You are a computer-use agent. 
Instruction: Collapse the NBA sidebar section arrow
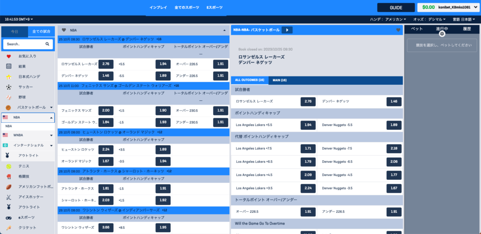point(51,118)
